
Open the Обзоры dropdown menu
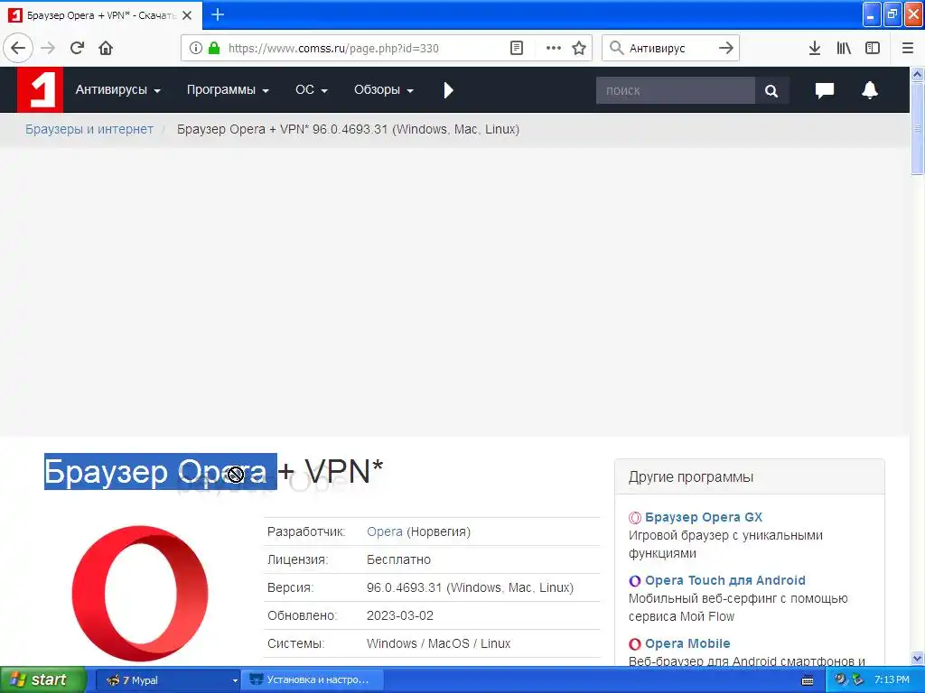point(383,90)
